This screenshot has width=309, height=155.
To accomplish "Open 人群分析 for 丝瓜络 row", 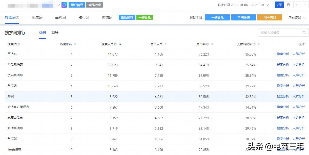I will tap(299, 86).
